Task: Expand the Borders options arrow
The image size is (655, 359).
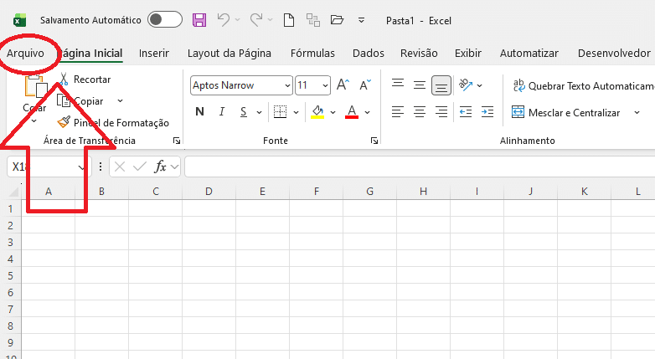Action: click(x=297, y=112)
